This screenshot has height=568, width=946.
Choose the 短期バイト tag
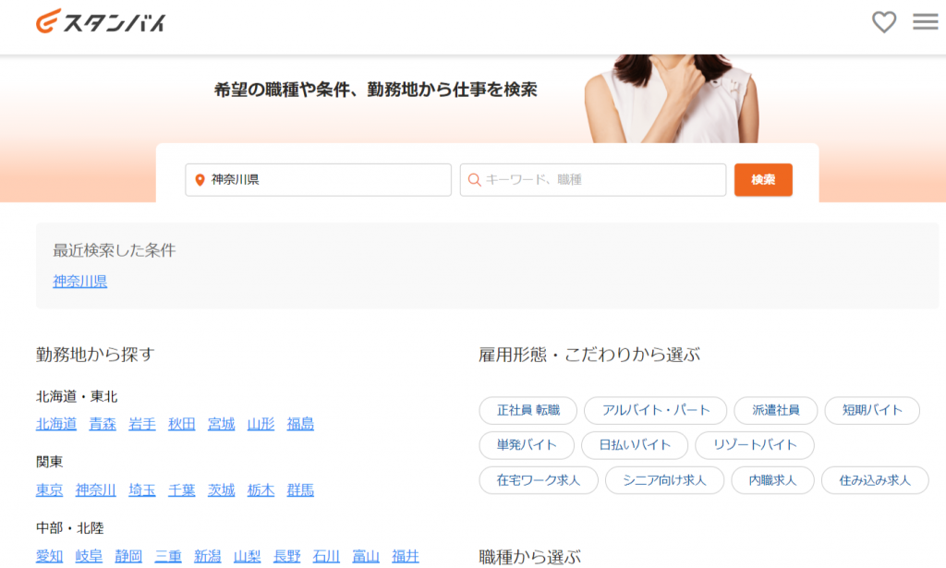point(872,411)
